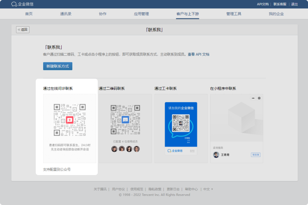Image resolution: width=308 pixels, height=205 pixels.
Task: Open 关于腾讯 footer link
Action: [100, 189]
